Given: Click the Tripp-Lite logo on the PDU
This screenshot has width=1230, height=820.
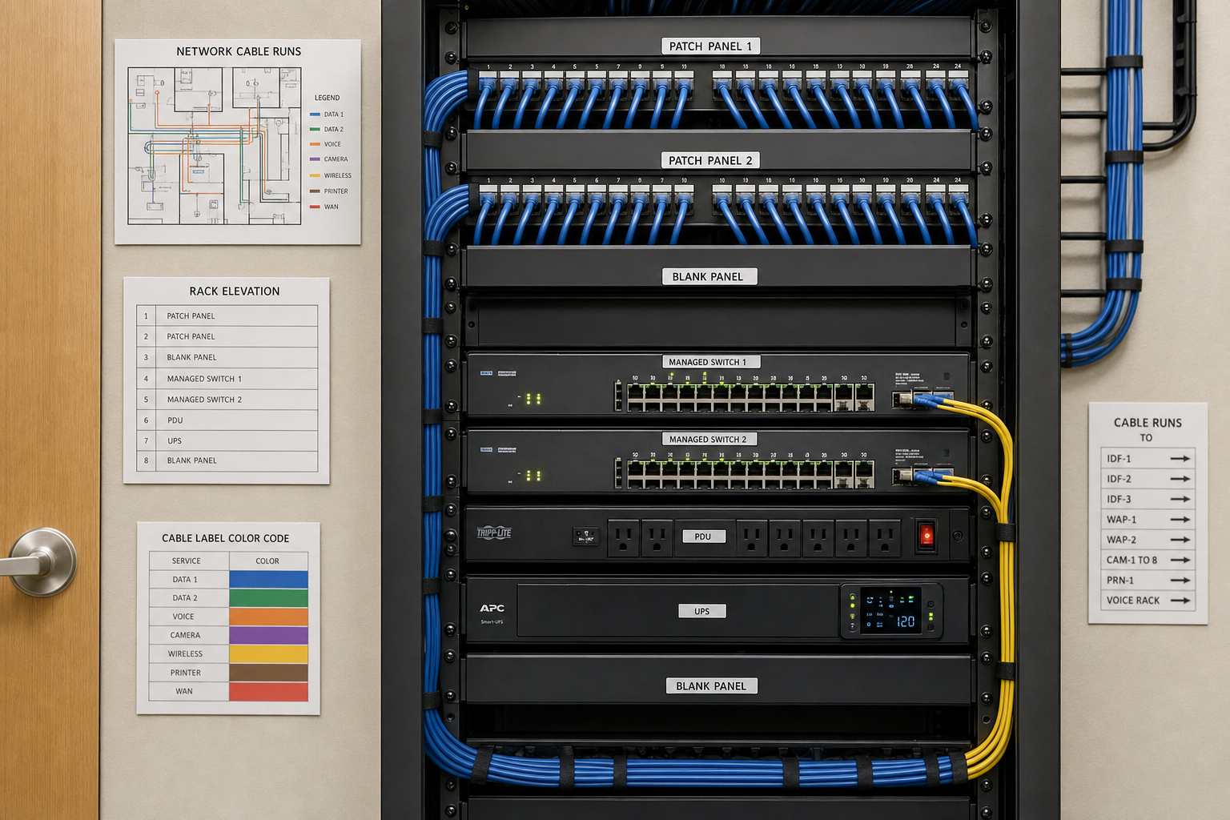Looking at the screenshot, I should pos(494,533).
